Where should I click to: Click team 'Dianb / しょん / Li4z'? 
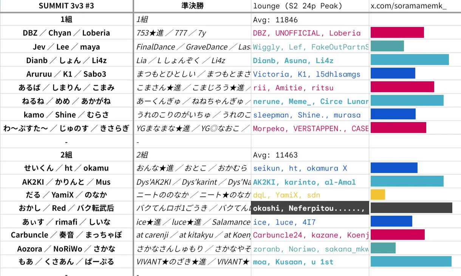(x=66, y=60)
